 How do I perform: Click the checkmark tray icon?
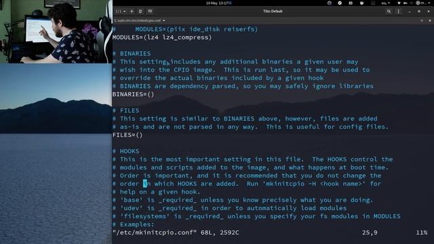click(x=340, y=3)
